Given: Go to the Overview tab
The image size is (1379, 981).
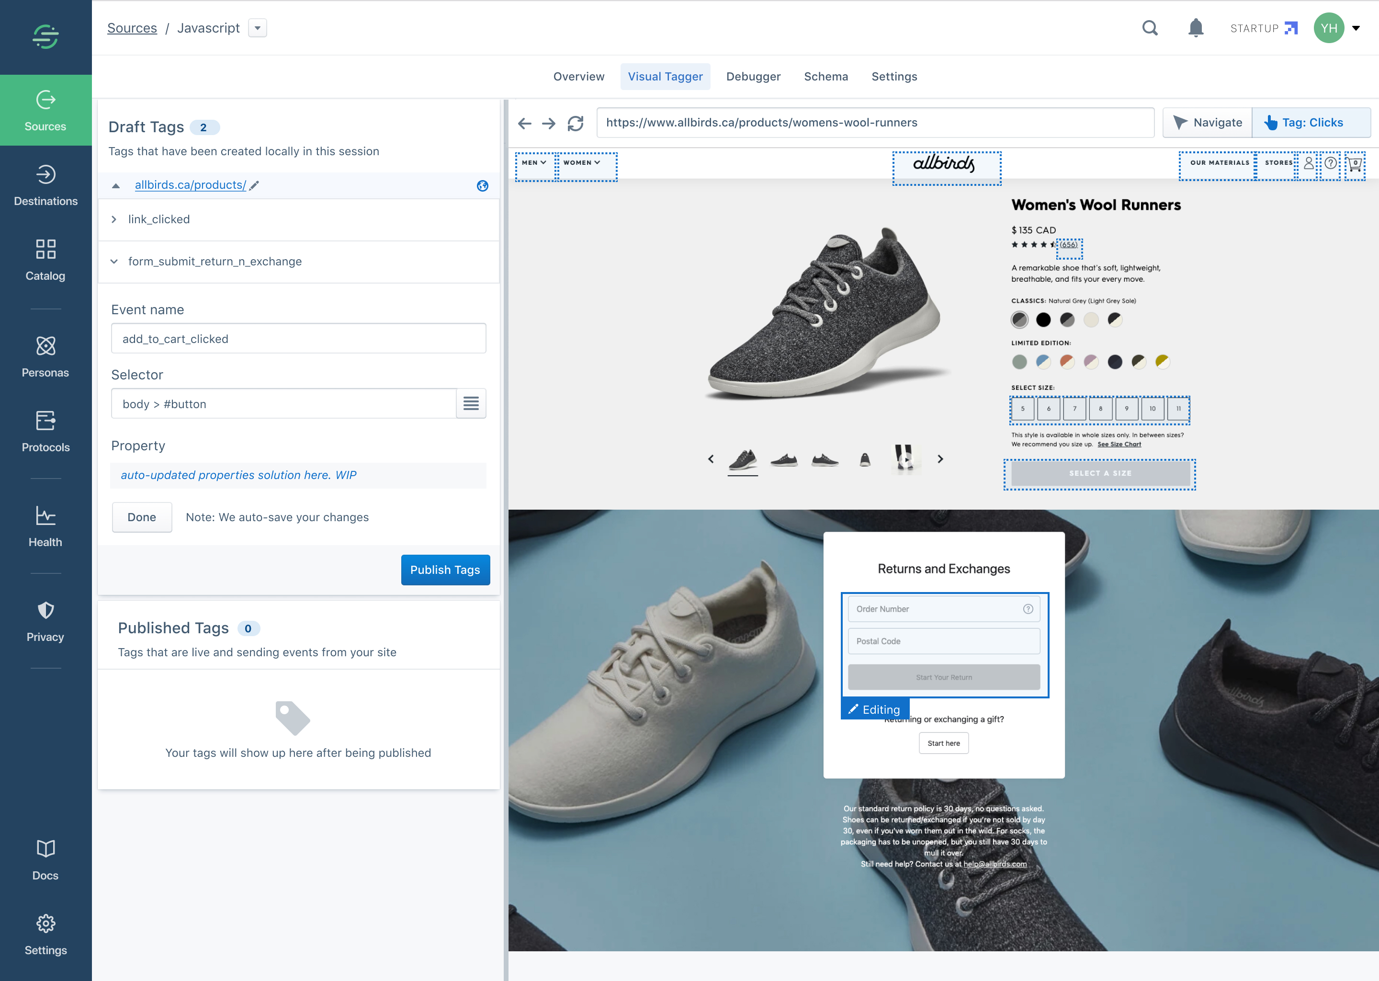Looking at the screenshot, I should click(x=578, y=77).
